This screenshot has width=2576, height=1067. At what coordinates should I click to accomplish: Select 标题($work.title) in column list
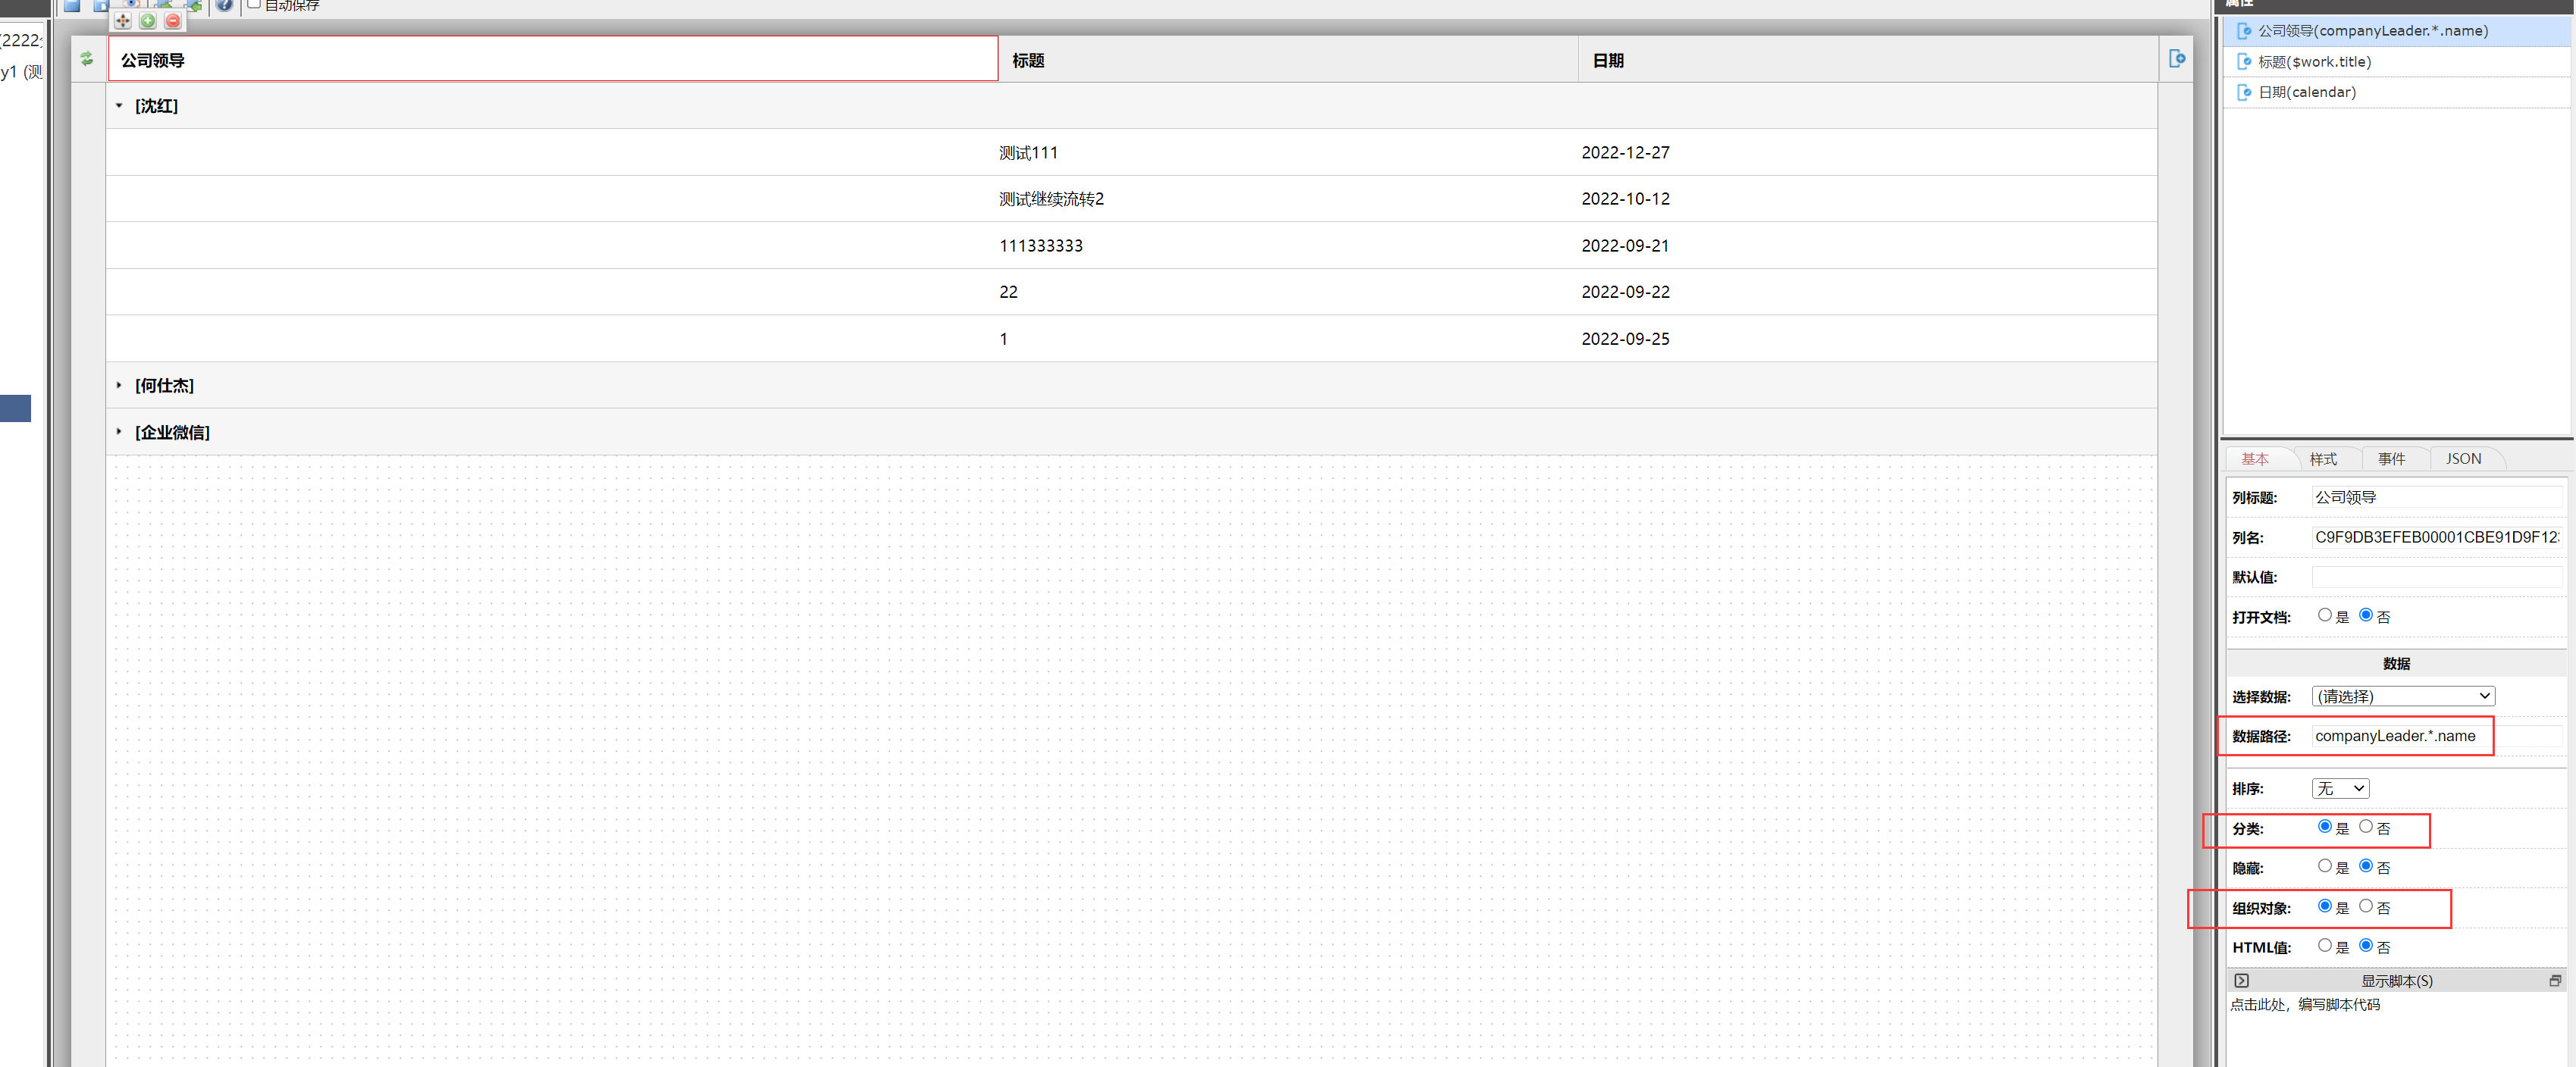tap(2314, 62)
